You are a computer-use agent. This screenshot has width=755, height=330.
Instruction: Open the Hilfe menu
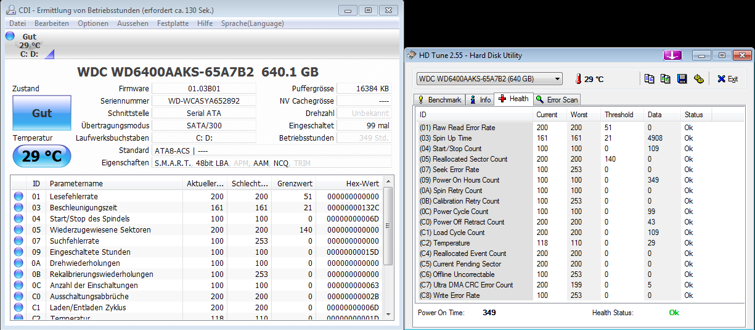205,23
